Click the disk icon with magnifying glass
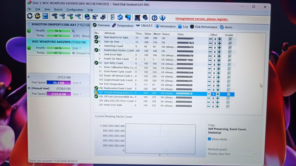Screen dimensions: 296x166 (78, 17)
